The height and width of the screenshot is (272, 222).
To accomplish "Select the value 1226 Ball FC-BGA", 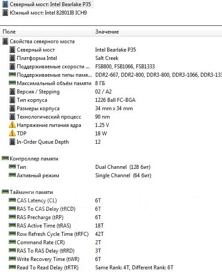I will 115,100.
